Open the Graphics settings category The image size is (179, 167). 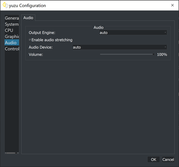click(x=12, y=36)
